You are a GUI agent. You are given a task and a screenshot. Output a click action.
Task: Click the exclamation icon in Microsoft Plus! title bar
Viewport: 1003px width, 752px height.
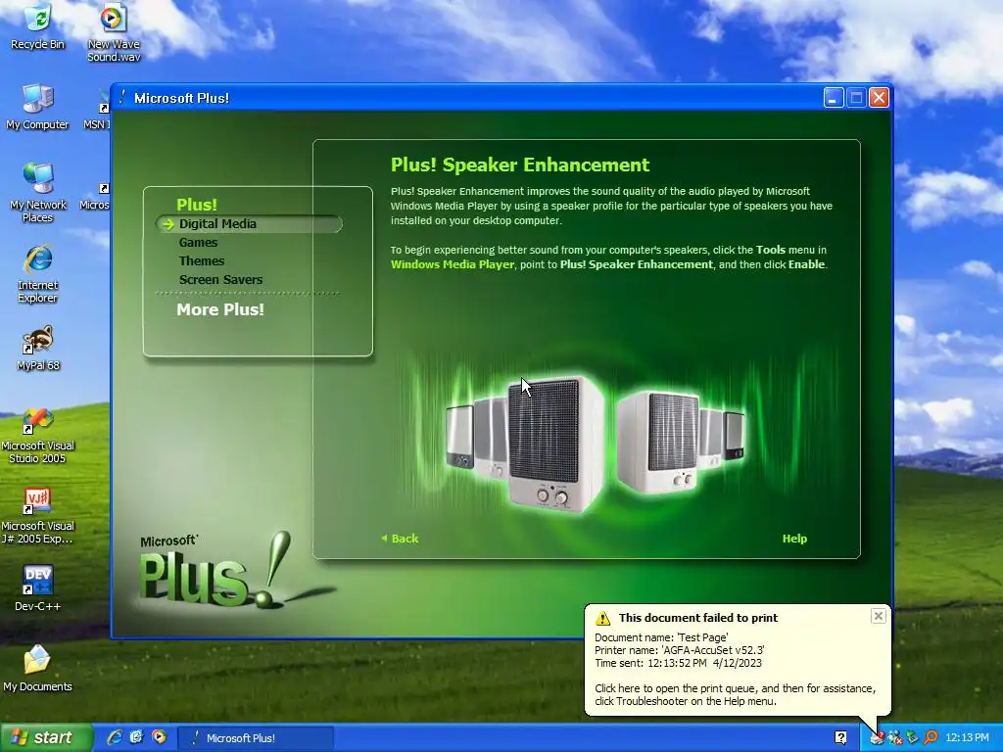[122, 98]
